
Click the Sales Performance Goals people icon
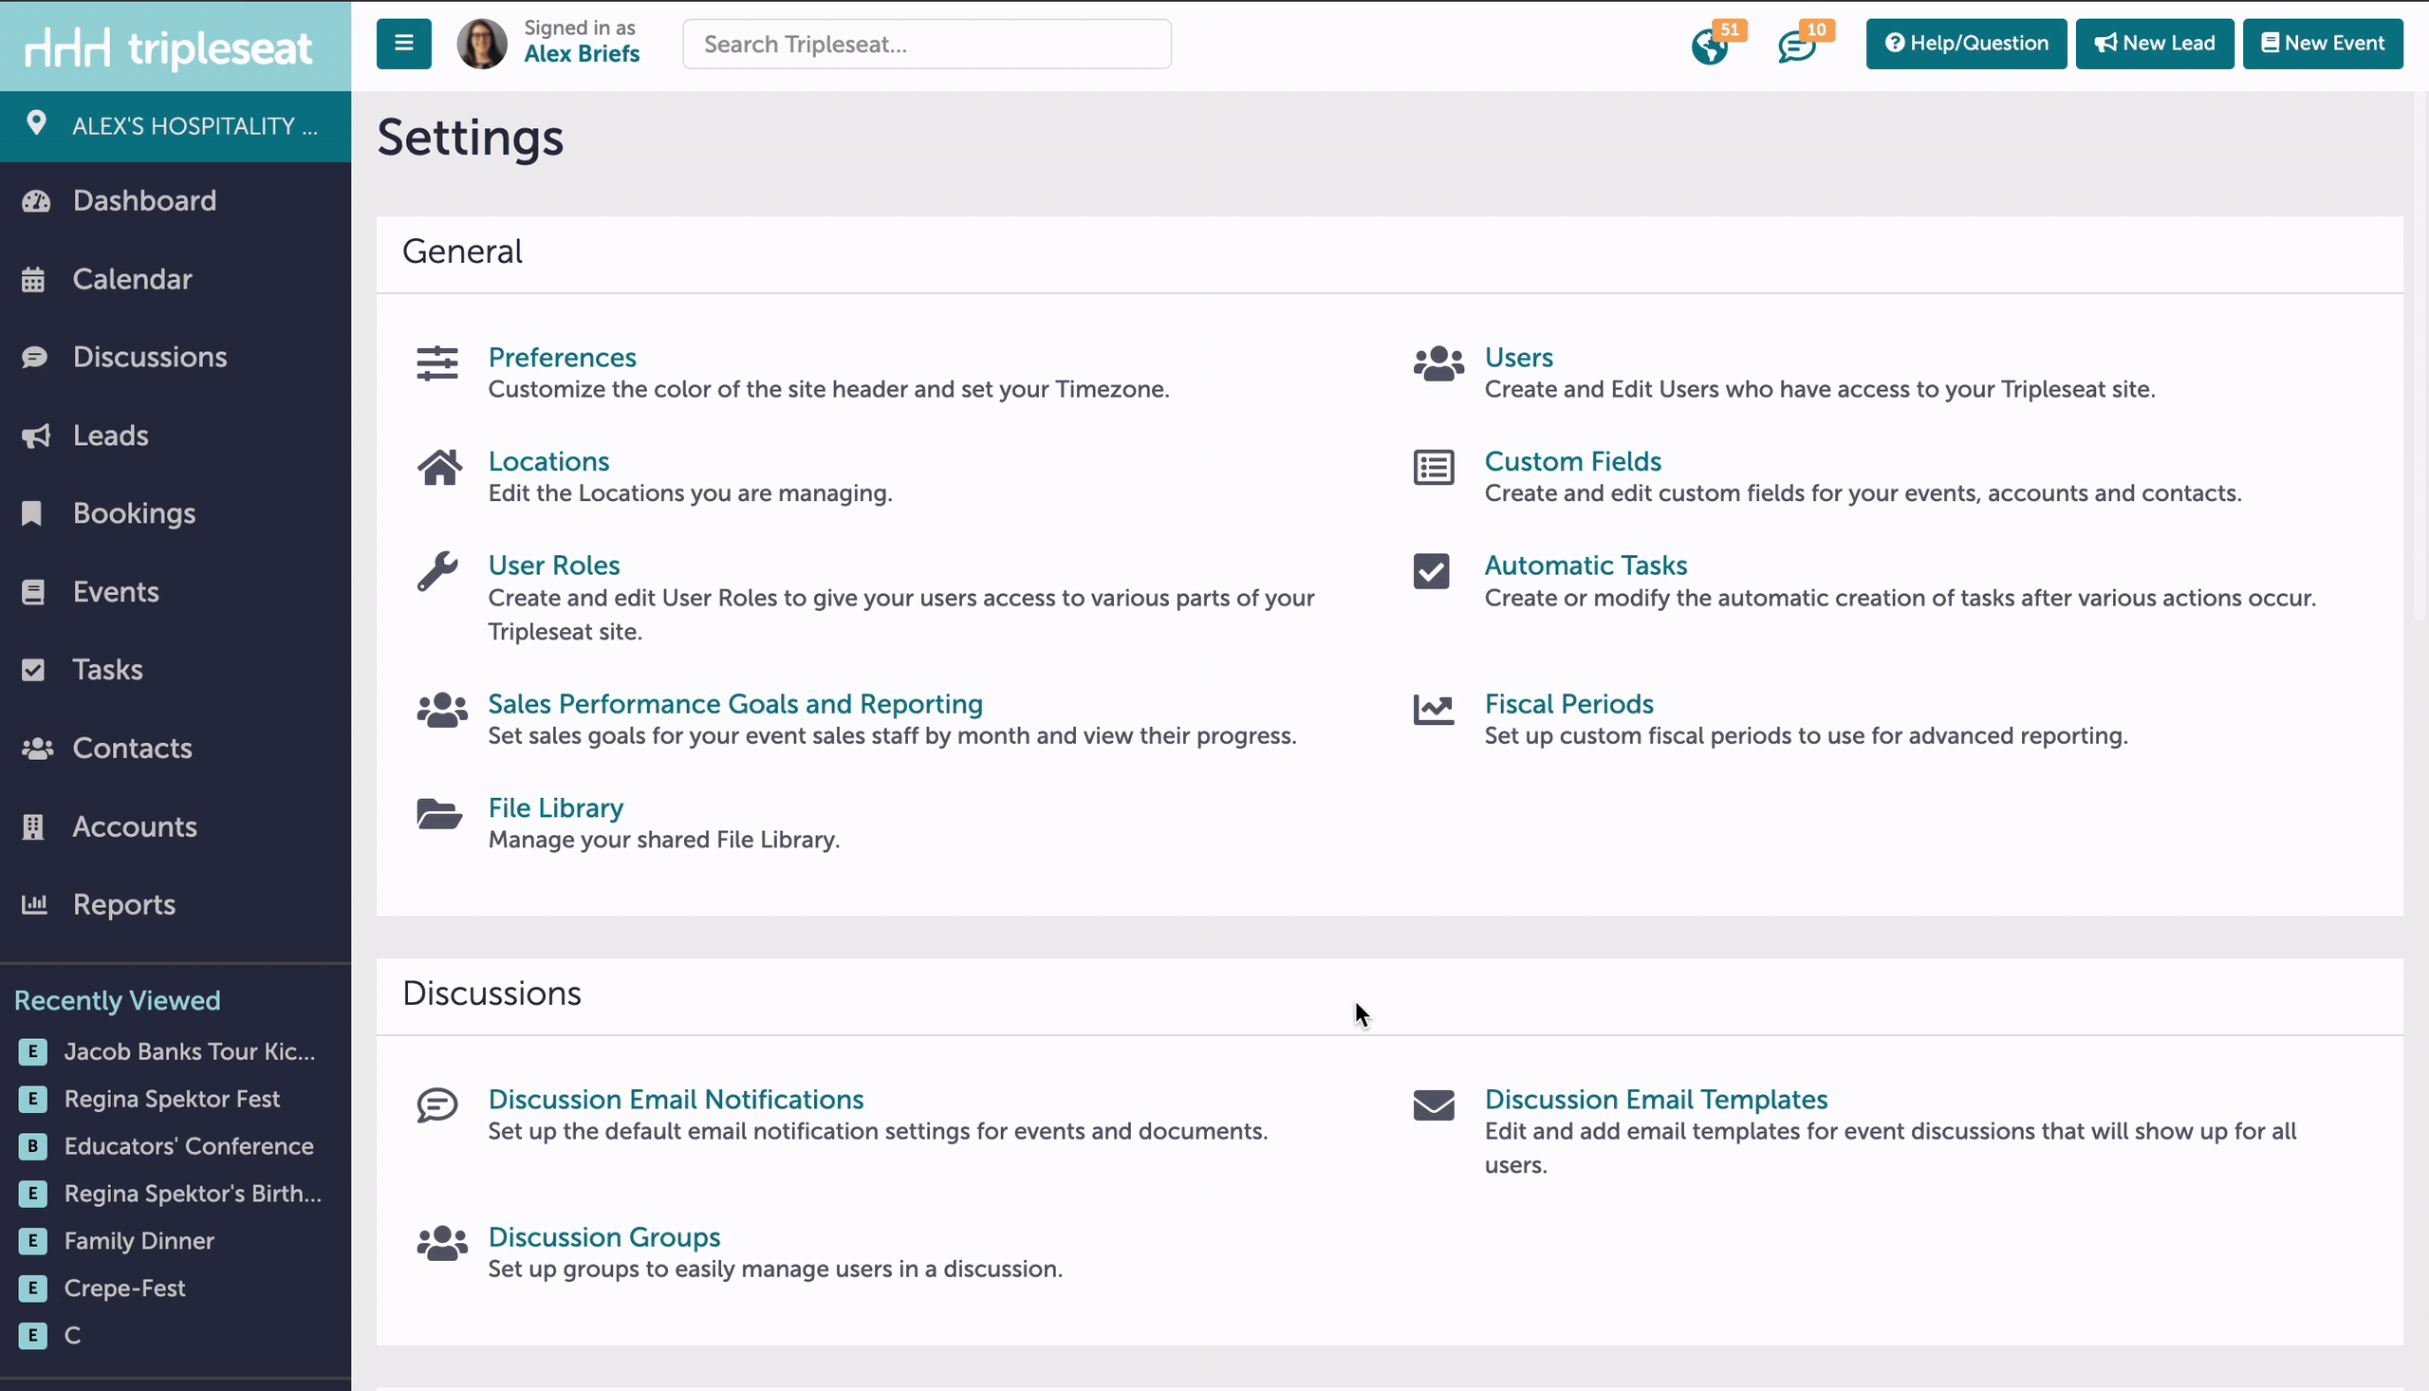(x=442, y=711)
